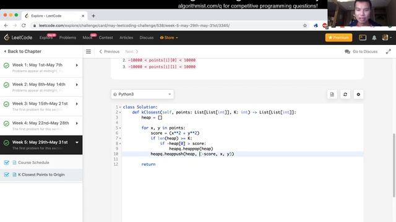Click the Week 3 completed check icon

coord(6,104)
